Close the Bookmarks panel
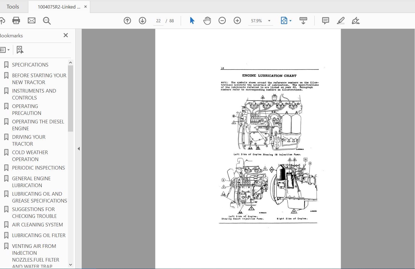The height and width of the screenshot is (269, 415). (66, 35)
